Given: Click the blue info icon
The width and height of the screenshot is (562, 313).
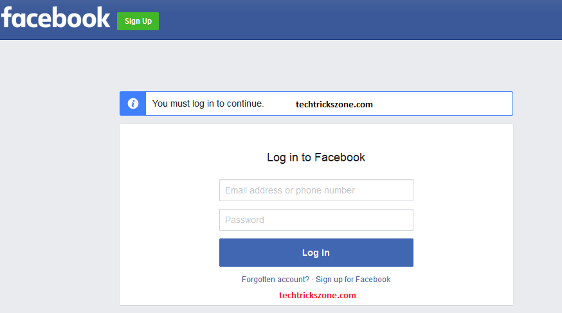Looking at the screenshot, I should [x=133, y=103].
